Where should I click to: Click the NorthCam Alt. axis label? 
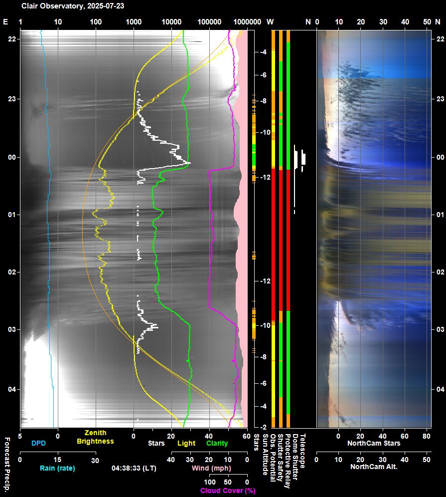point(373,467)
